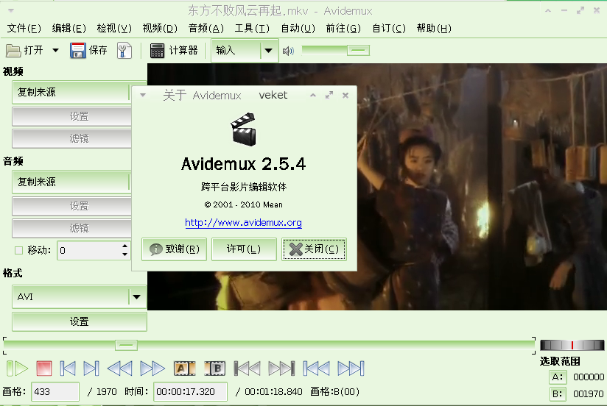This screenshot has height=406, width=607.
Task: Open the About dialog window menu arrow
Action: click(x=143, y=95)
